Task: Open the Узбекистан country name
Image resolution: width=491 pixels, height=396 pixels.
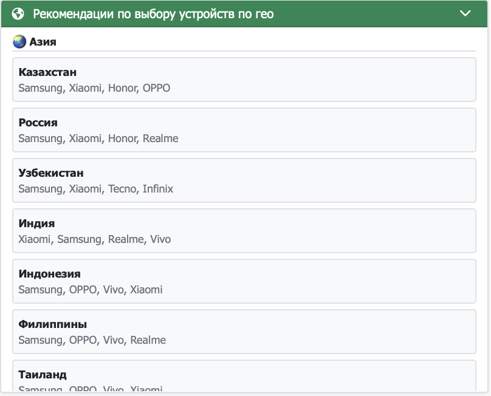Action: pos(51,173)
